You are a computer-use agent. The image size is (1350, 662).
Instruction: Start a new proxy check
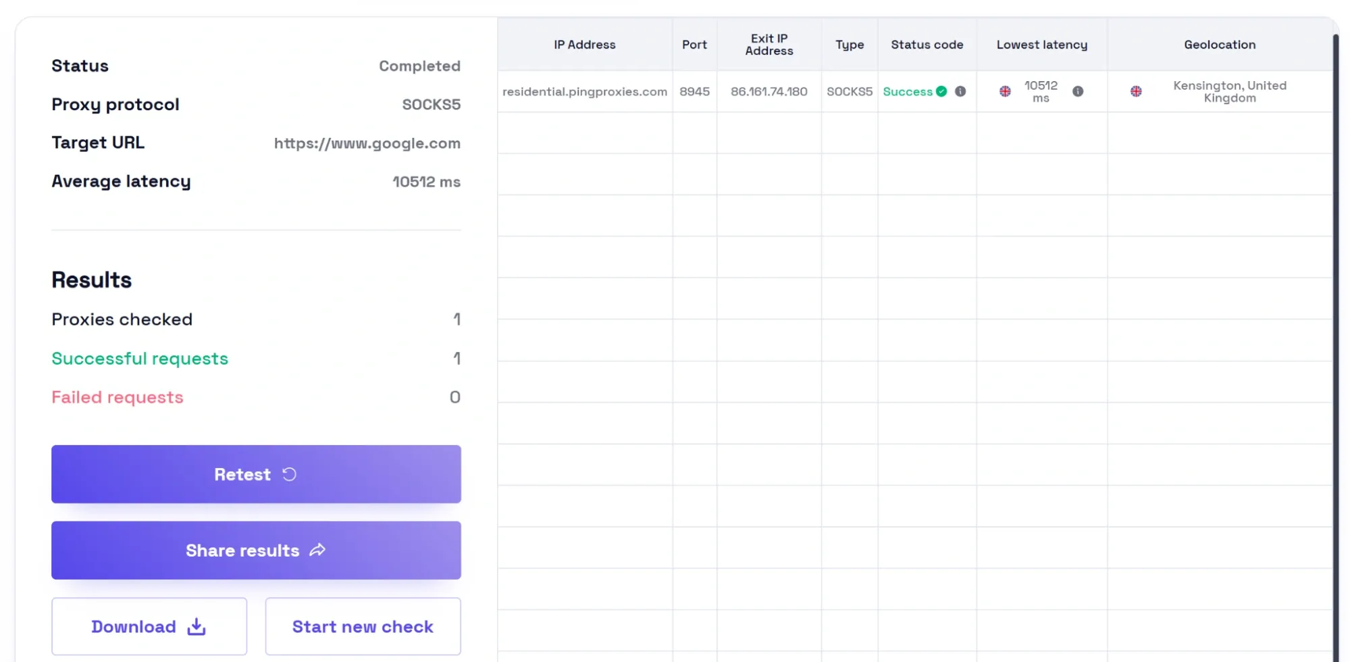[x=363, y=626]
